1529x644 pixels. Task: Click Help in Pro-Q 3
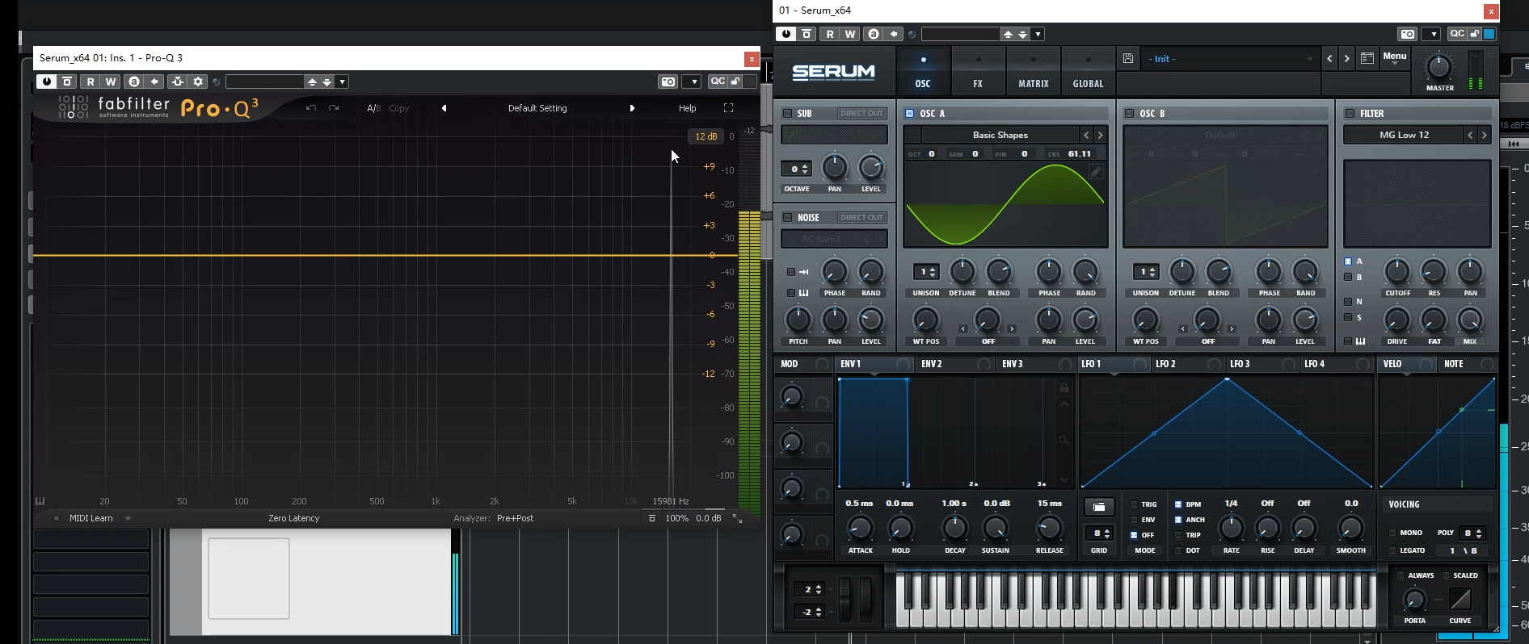click(x=687, y=108)
